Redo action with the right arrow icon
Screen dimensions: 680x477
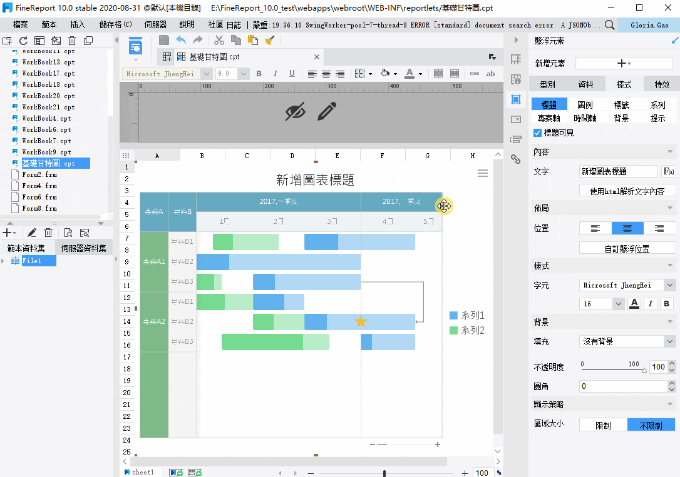point(198,40)
